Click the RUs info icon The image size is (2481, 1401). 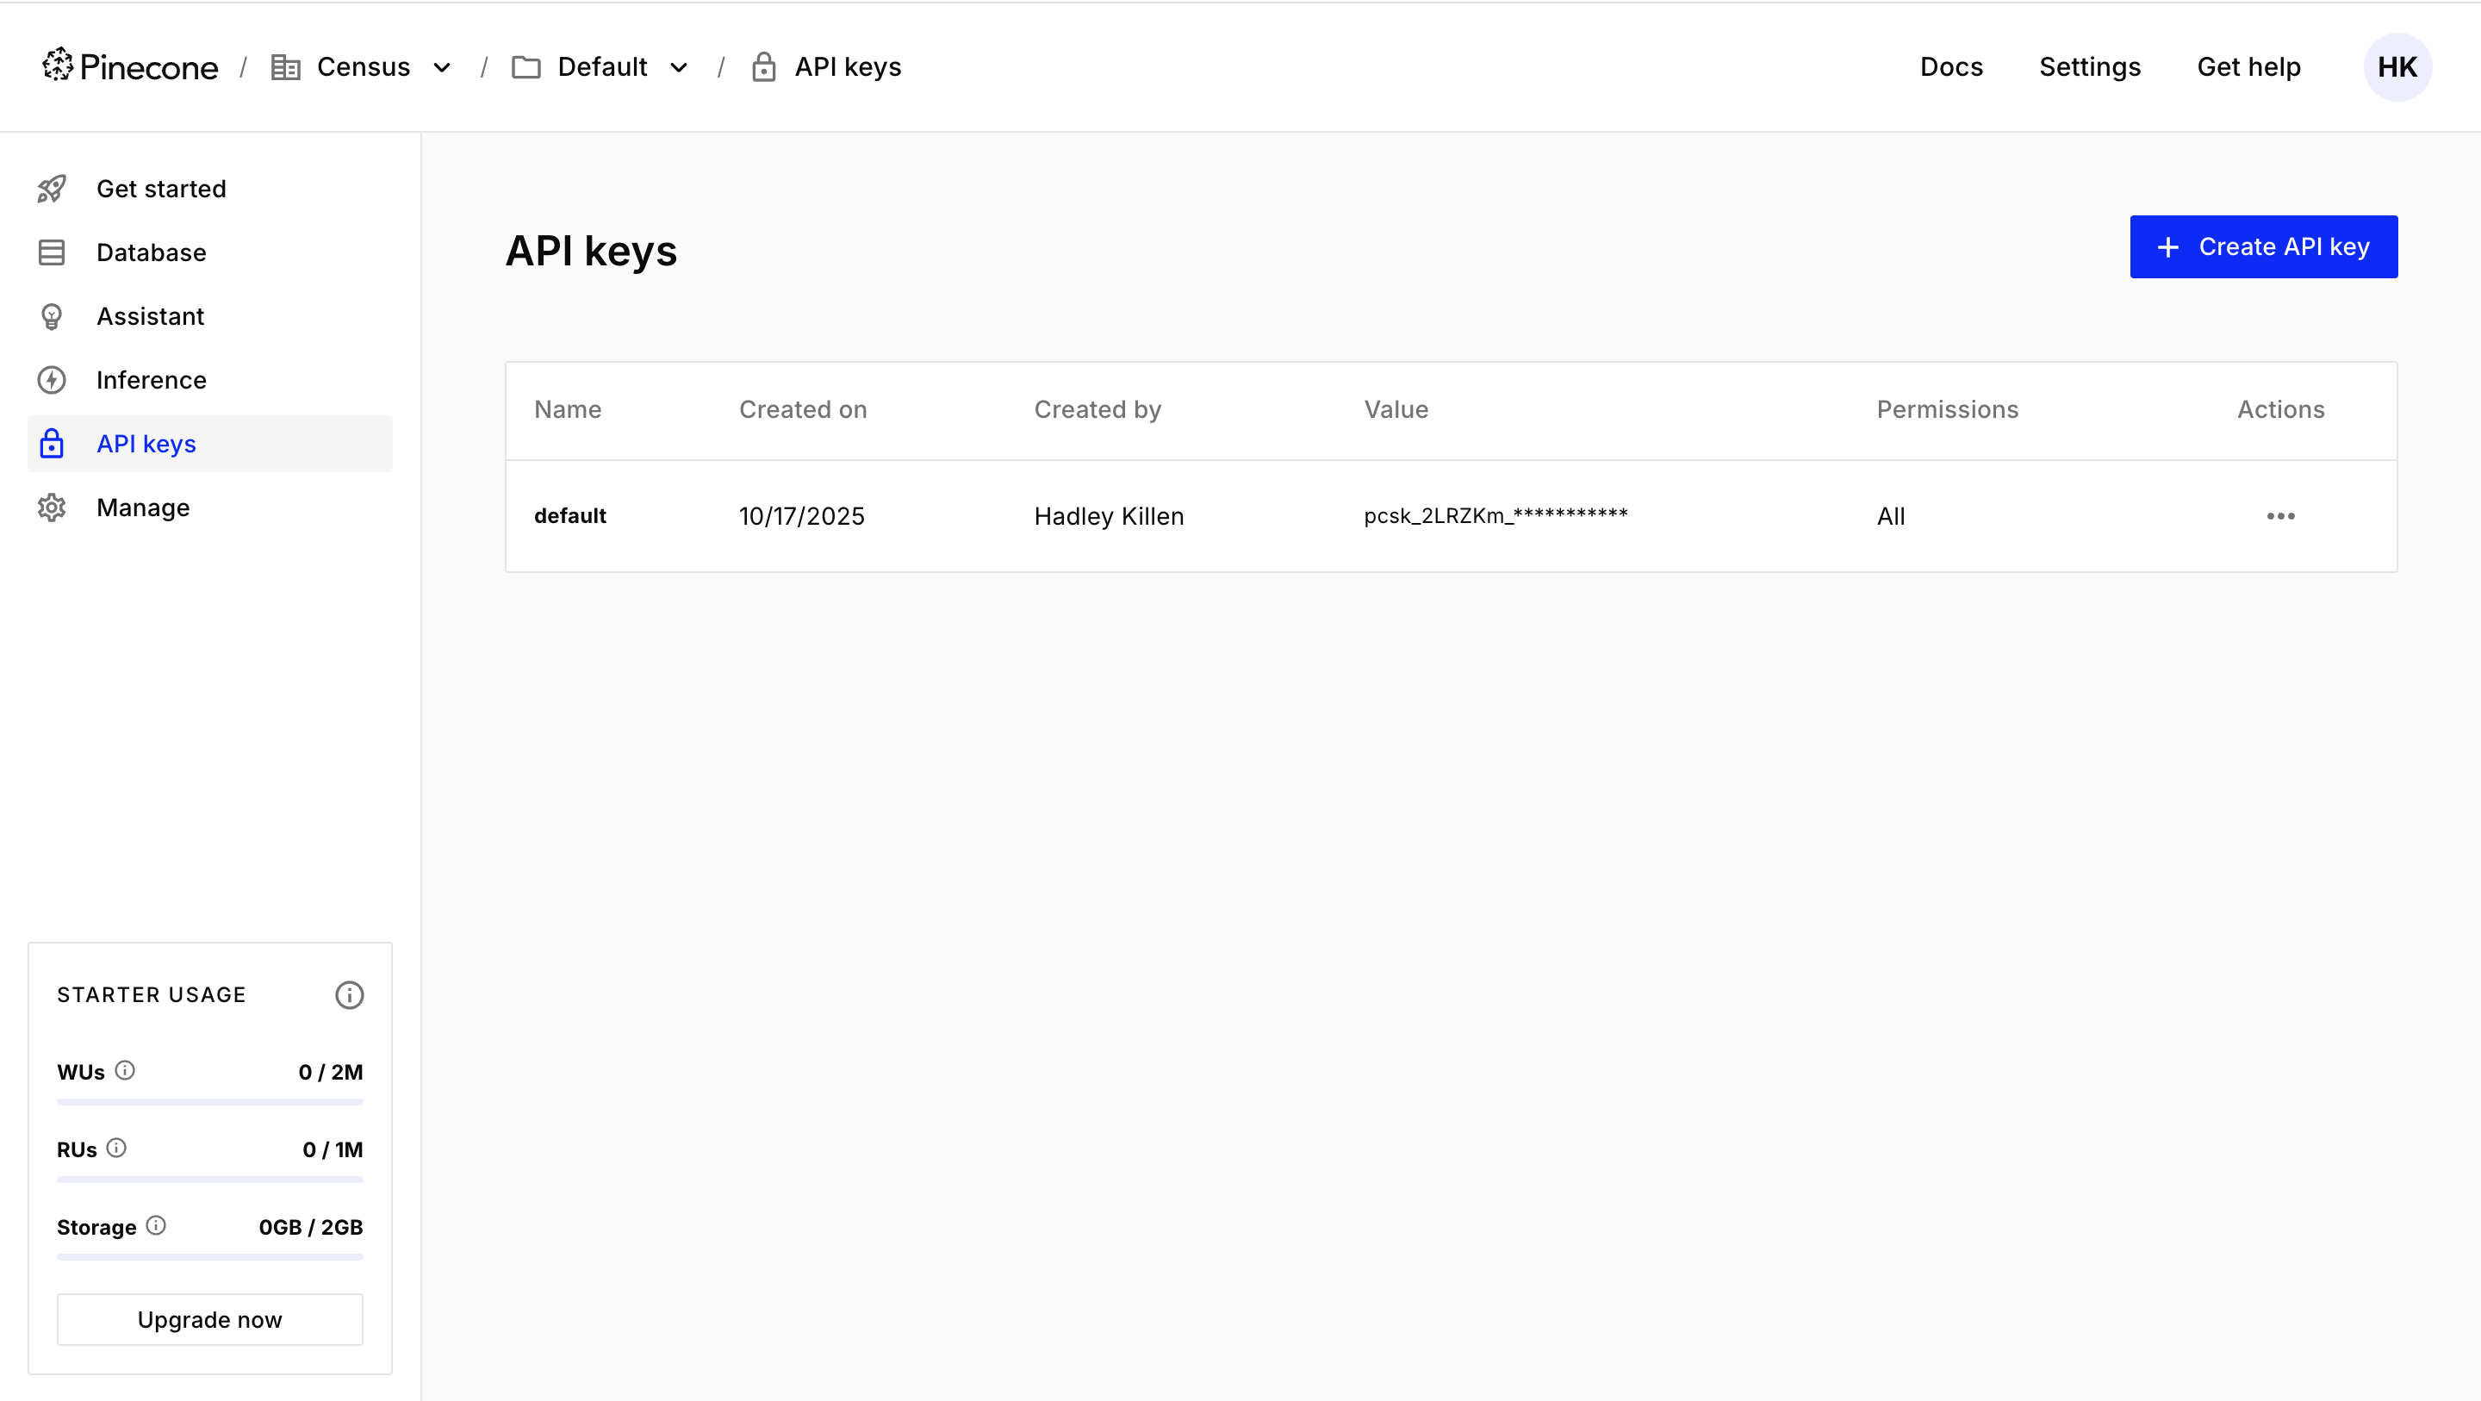point(116,1148)
